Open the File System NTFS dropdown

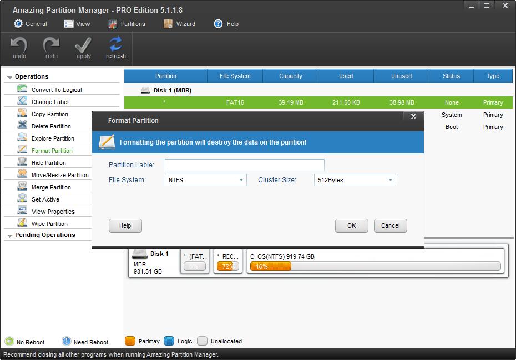click(206, 180)
